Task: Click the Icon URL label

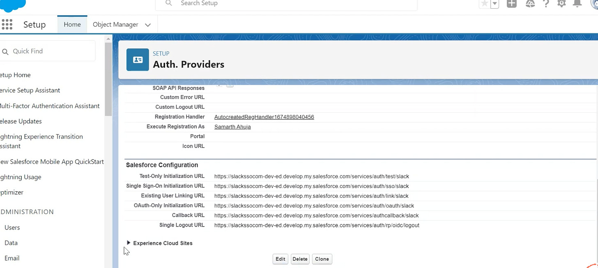Action: pyautogui.click(x=193, y=146)
